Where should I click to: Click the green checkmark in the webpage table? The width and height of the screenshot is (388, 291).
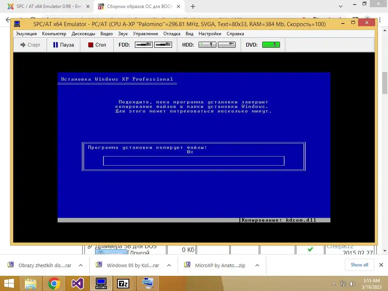[310, 249]
